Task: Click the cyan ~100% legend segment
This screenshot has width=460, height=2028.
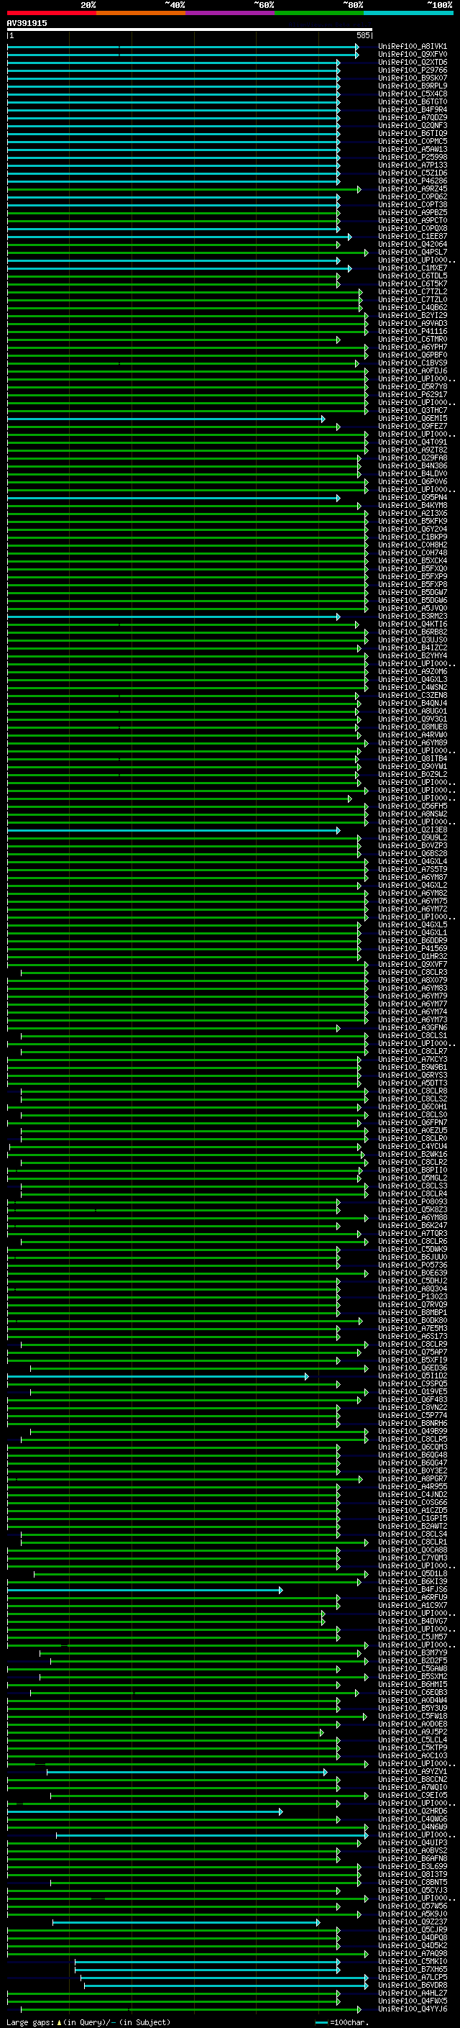Action: (x=408, y=13)
